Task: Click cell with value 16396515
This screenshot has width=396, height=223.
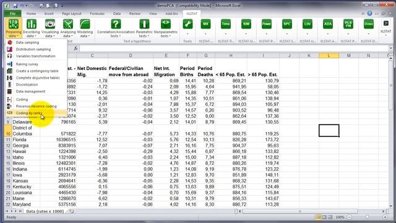Action: tap(58, 140)
